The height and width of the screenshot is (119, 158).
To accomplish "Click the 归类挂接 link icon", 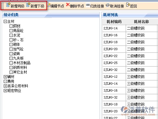I will coord(88,5).
